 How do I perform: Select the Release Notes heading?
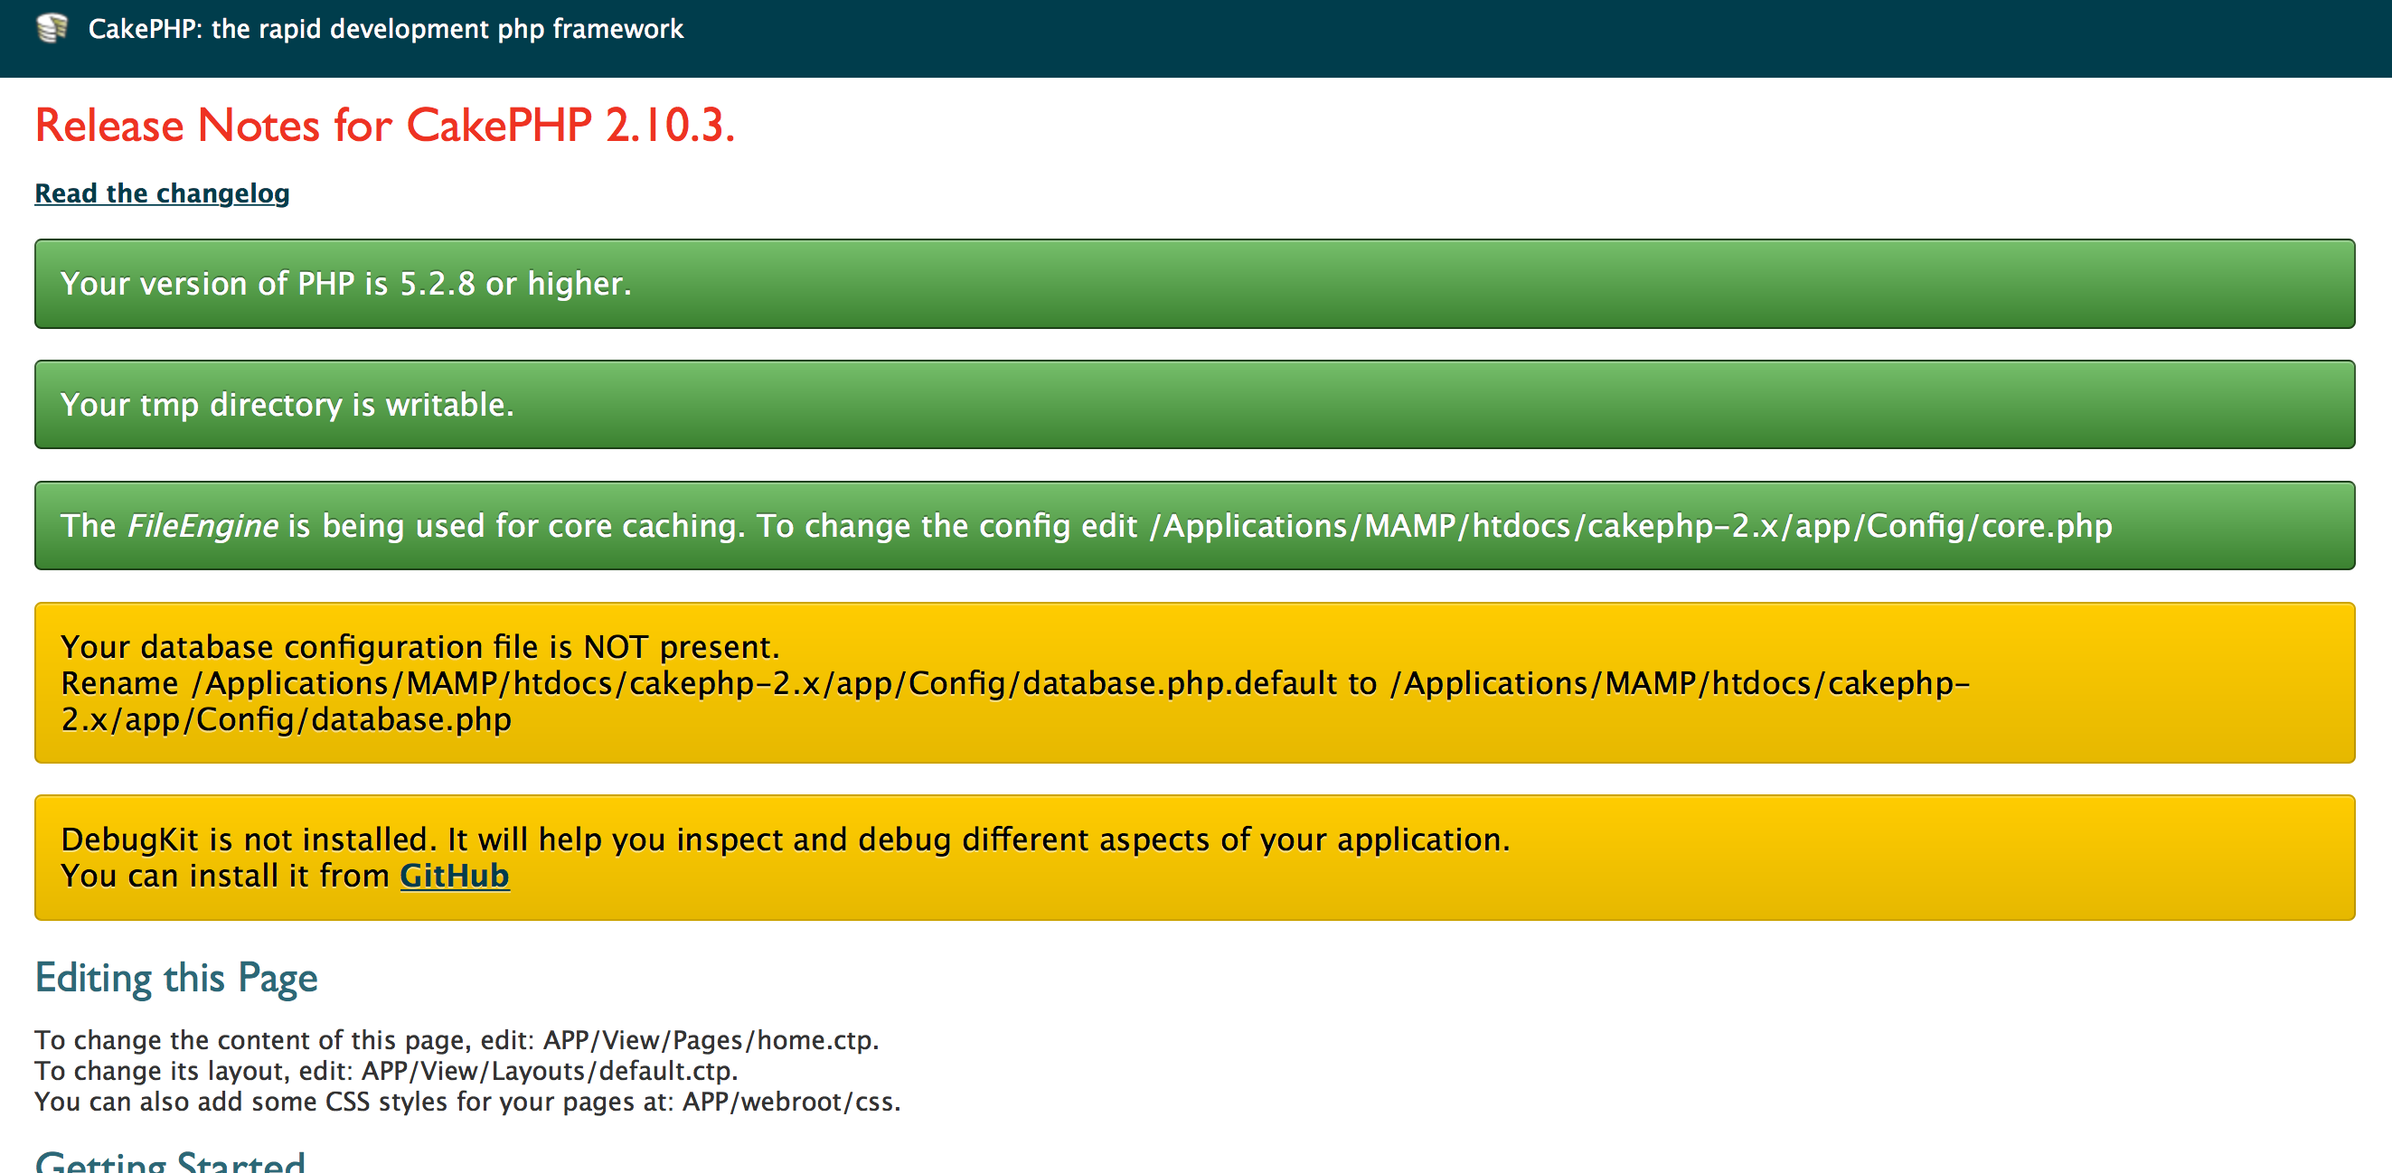(x=384, y=126)
